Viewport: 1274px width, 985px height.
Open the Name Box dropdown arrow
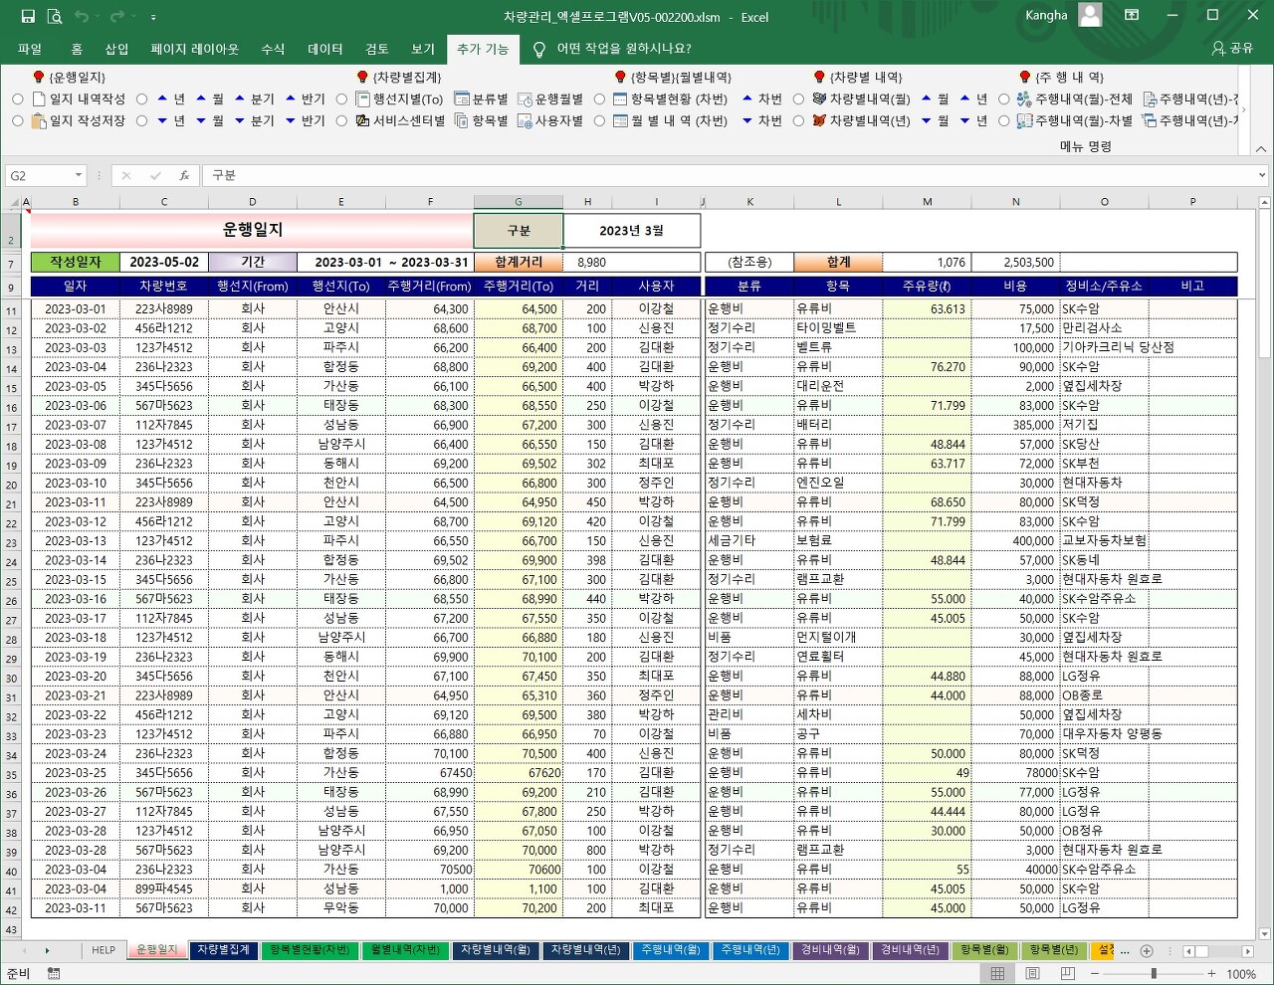[78, 175]
